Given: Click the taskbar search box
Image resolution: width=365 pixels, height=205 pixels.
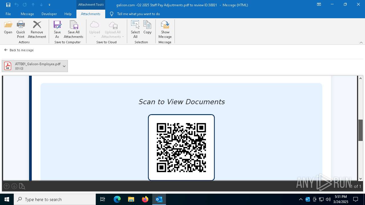Looking at the screenshot, I should point(55,199).
